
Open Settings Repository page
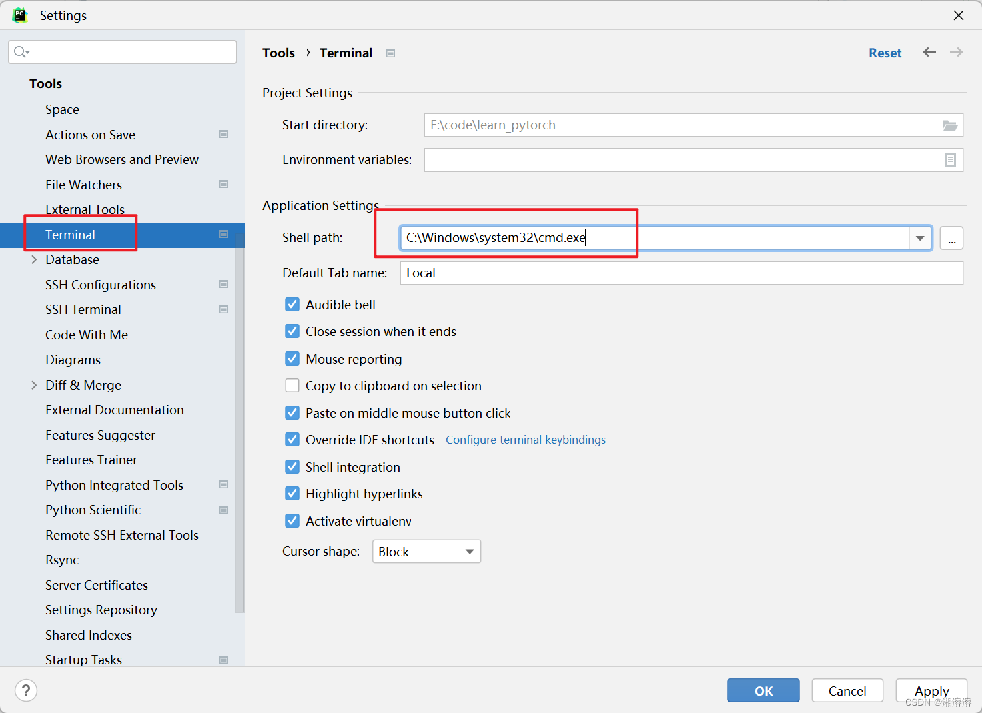(101, 610)
